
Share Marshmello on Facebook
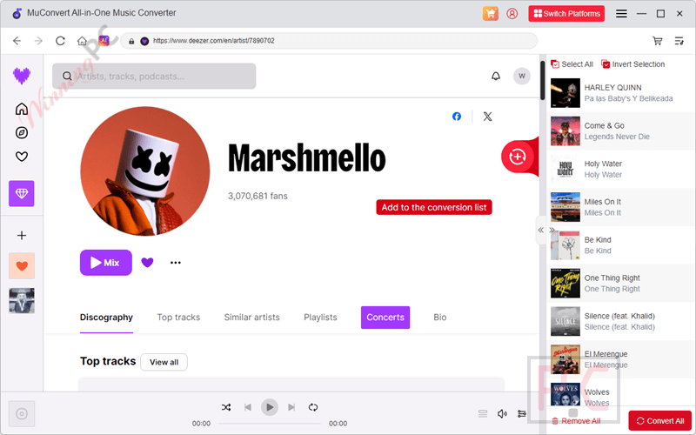456,117
